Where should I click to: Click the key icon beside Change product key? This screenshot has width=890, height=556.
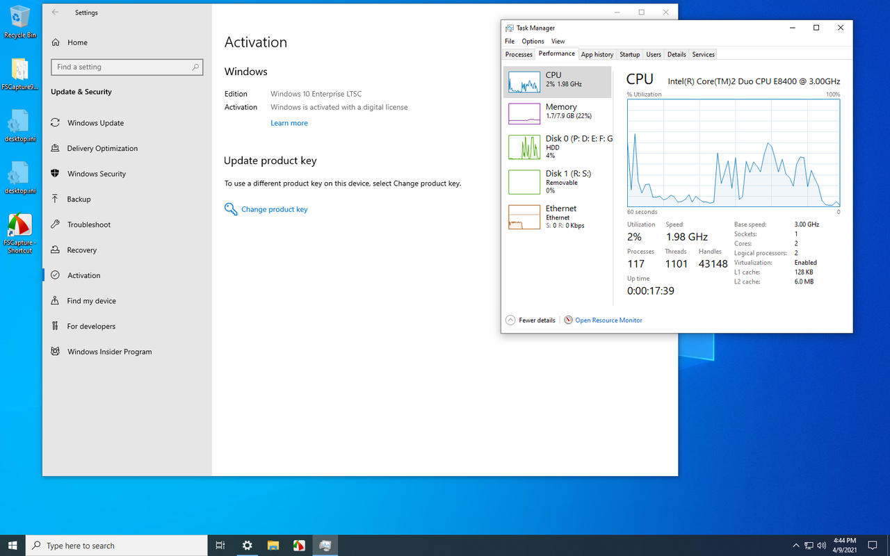pos(231,209)
